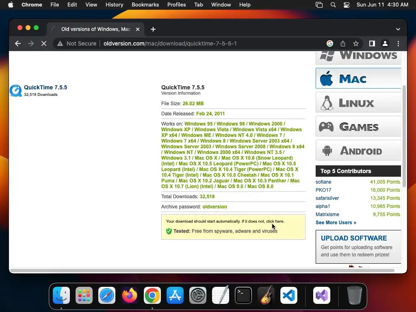
Task: Open contributor PKO17's profile
Action: 323,190
